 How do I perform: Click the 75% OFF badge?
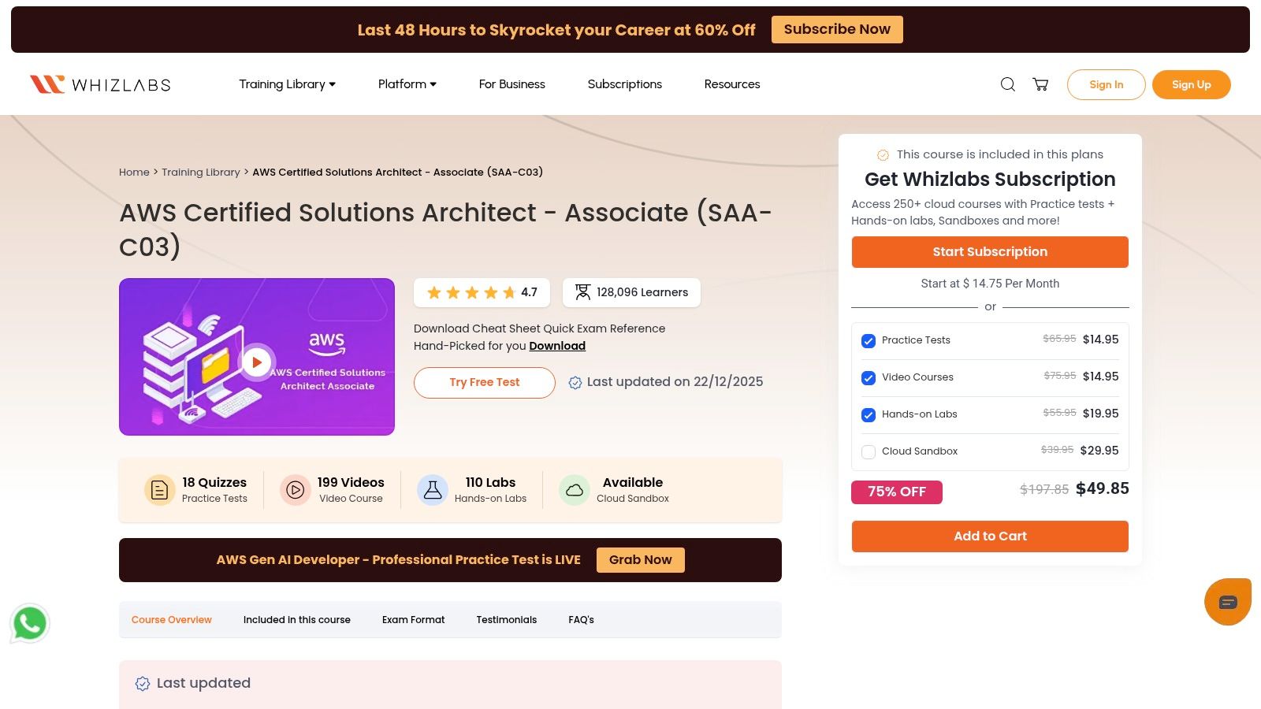(x=897, y=492)
